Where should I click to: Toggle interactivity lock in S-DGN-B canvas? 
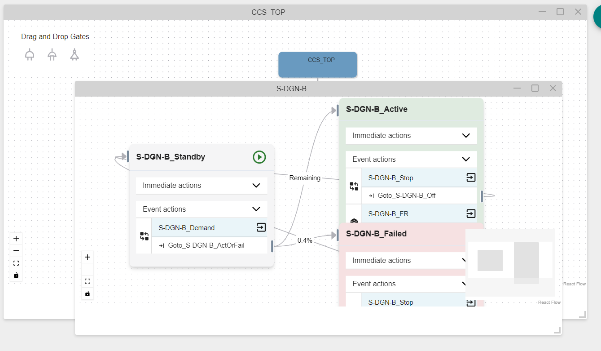point(88,293)
